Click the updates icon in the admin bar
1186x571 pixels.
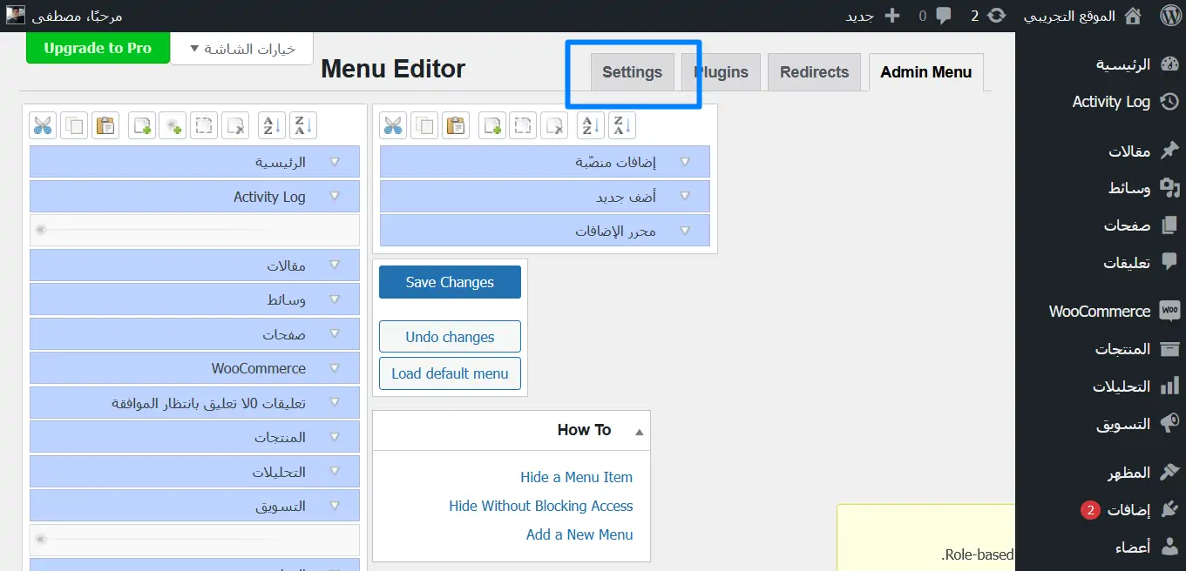pyautogui.click(x=999, y=16)
